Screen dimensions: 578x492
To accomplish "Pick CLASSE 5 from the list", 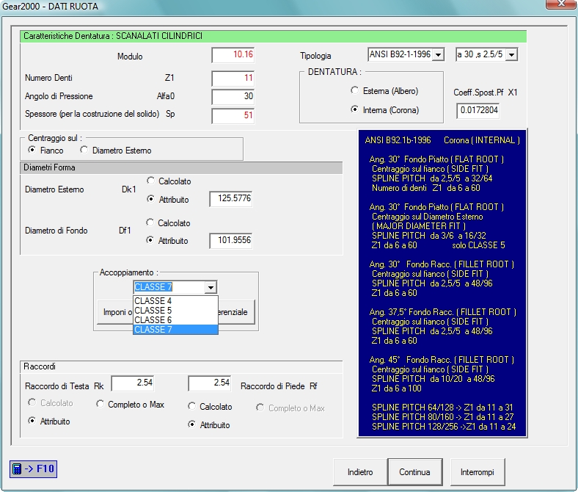I will (x=175, y=310).
